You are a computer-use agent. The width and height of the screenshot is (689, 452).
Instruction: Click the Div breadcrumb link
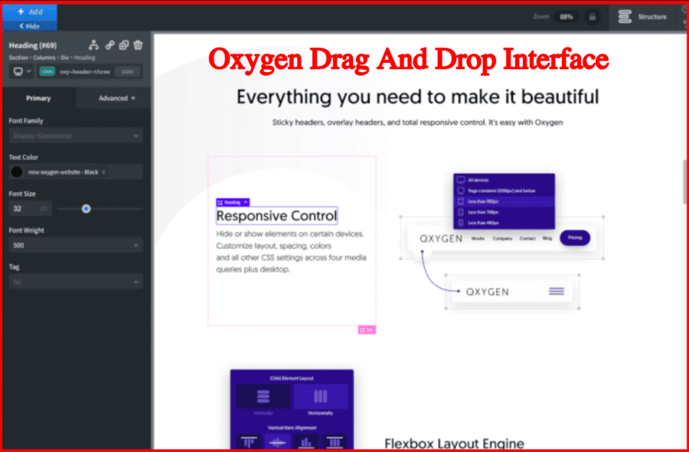64,57
